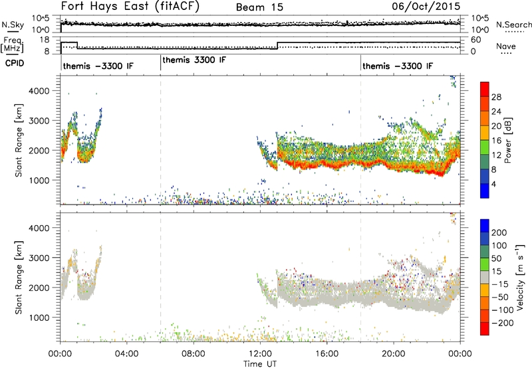This screenshot has width=532, height=368.
Task: Click the 'N.Search' legend label
Action: (513, 25)
